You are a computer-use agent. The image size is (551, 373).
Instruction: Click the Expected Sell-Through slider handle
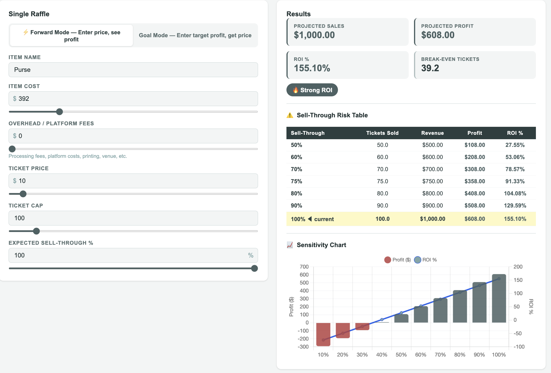254,268
